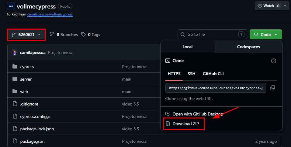This screenshot has width=291, height=147.
Task: Open package-lock.json row's video 3.5 commit
Action: tap(130, 129)
